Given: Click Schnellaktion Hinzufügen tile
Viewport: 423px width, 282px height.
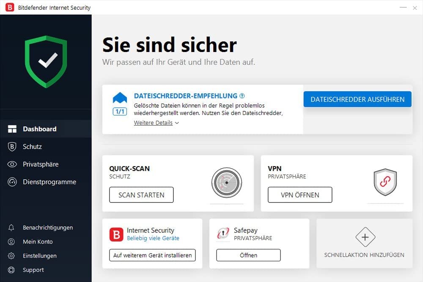Looking at the screenshot, I should [365, 244].
